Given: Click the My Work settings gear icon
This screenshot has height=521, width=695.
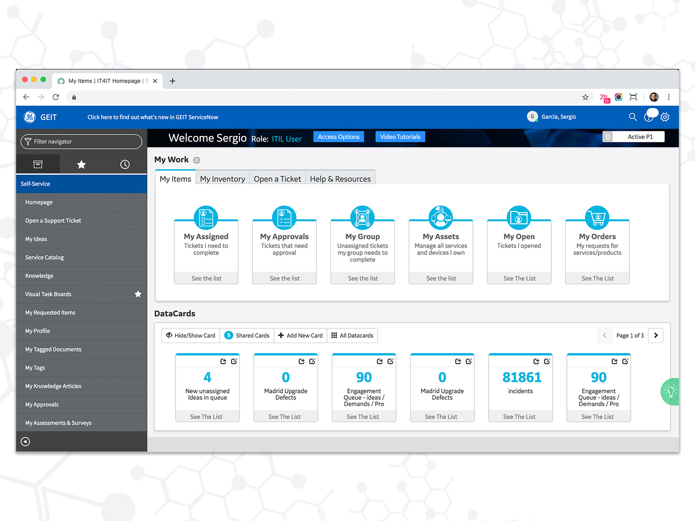Looking at the screenshot, I should click(x=197, y=160).
